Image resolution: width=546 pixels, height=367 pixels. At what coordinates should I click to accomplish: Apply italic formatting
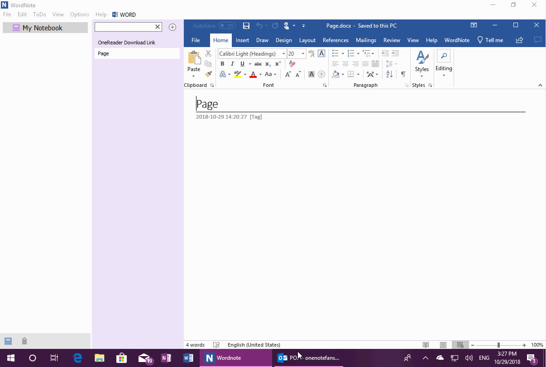(232, 64)
